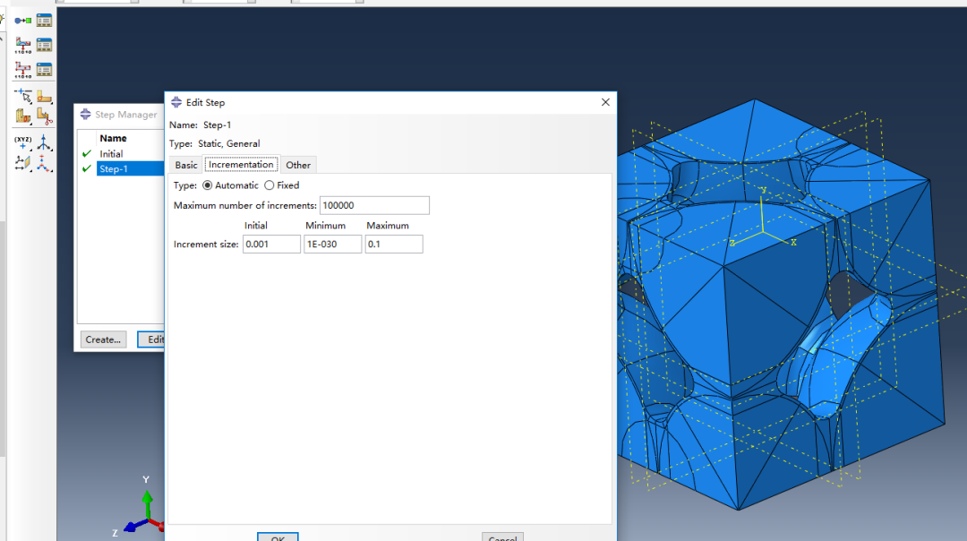Screen dimensions: 967x541
Task: Select the Create Datum Point (XYZ) tool
Action: point(22,142)
